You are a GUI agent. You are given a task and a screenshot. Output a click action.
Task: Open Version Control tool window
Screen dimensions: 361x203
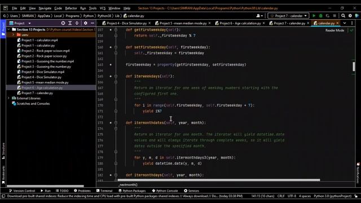pyautogui.click(x=22, y=191)
